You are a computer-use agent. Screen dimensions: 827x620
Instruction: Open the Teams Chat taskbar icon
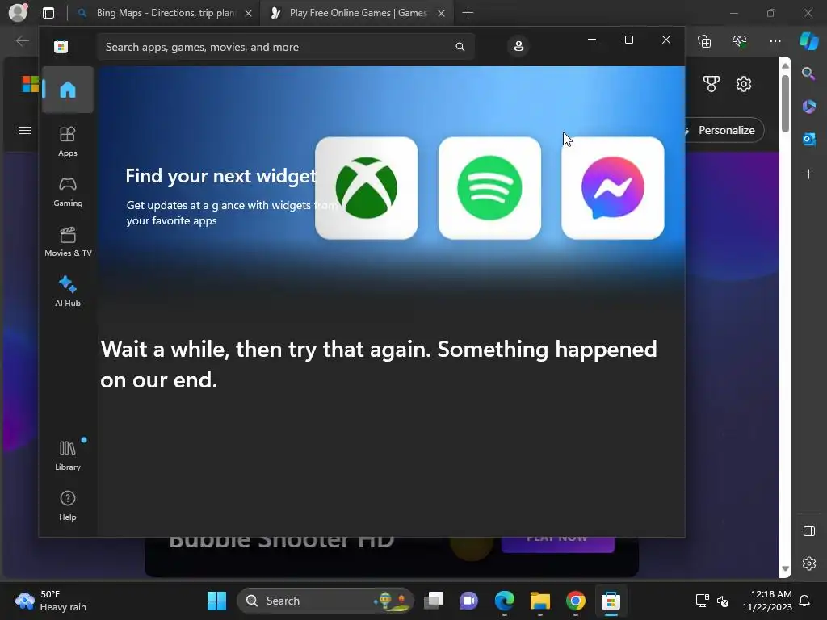469,601
